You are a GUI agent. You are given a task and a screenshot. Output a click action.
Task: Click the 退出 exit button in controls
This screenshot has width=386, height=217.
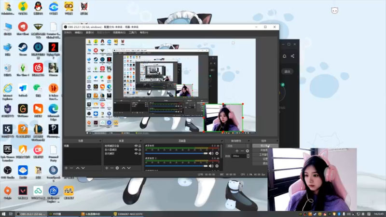tap(265, 163)
